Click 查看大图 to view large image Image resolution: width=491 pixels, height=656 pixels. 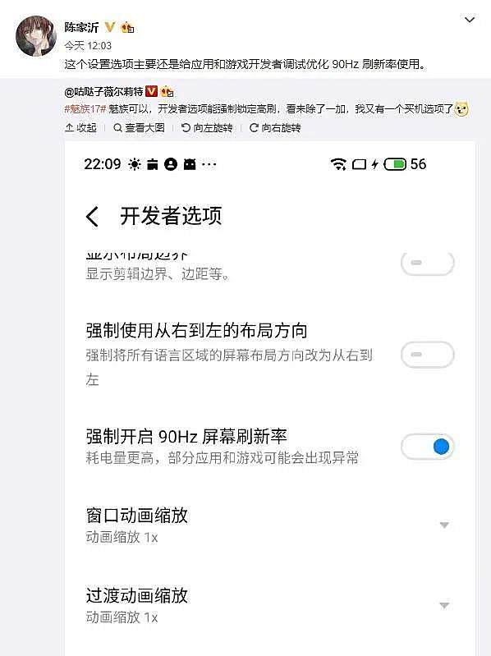coord(140,128)
